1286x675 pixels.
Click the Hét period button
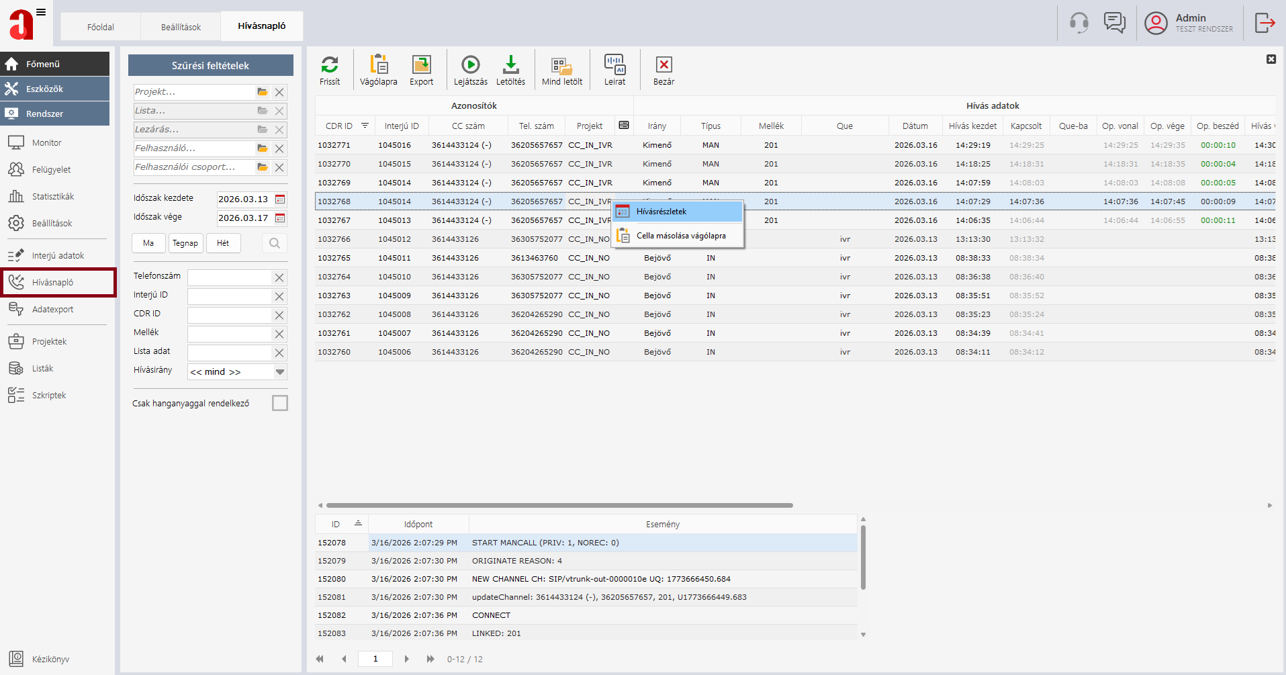coord(223,243)
